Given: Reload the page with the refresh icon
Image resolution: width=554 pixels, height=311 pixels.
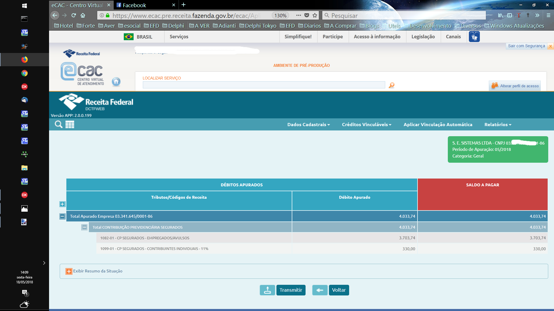Looking at the screenshot, I should [74, 15].
